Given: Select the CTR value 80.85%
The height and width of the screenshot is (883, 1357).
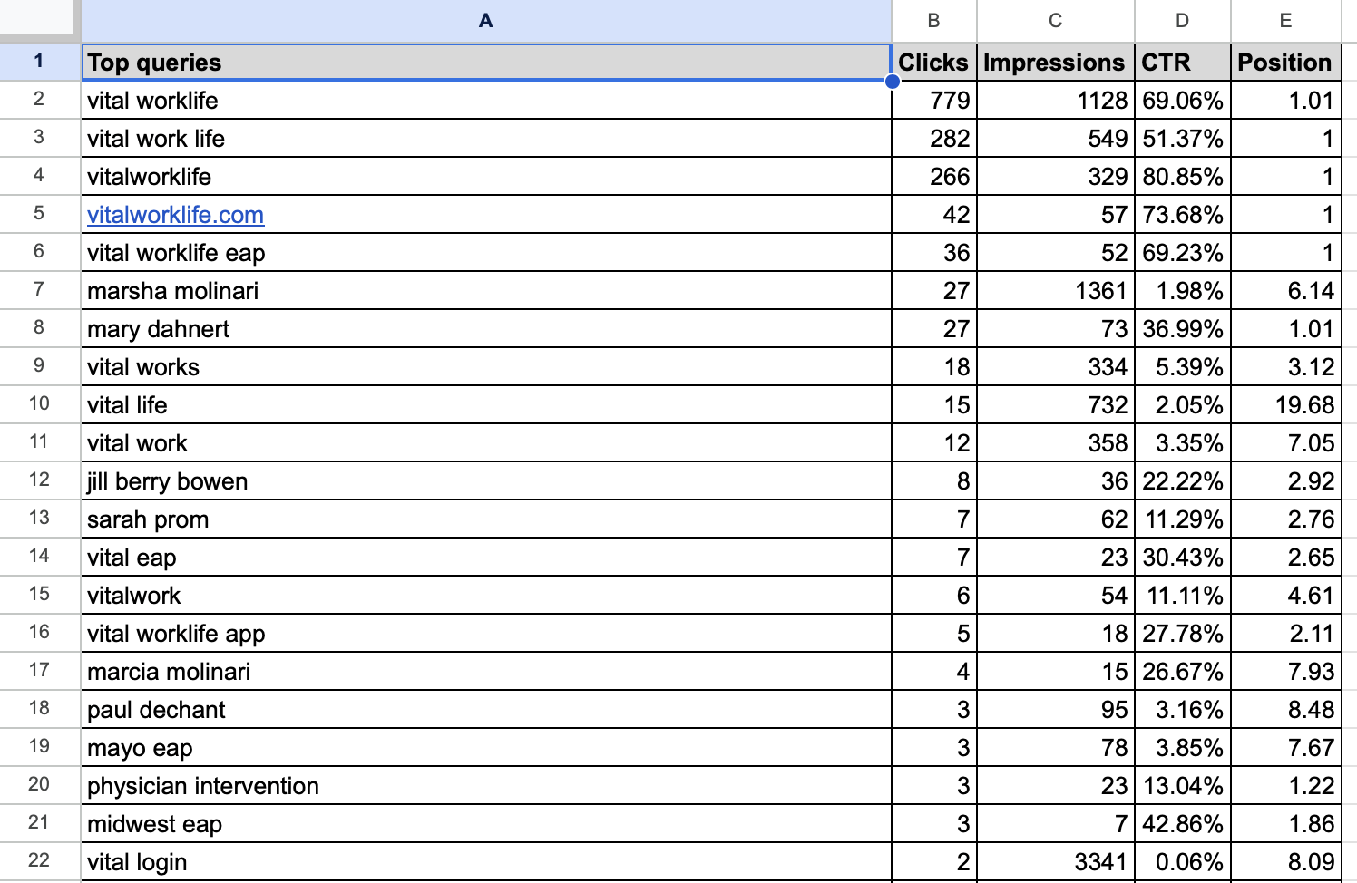Looking at the screenshot, I should point(1183,177).
